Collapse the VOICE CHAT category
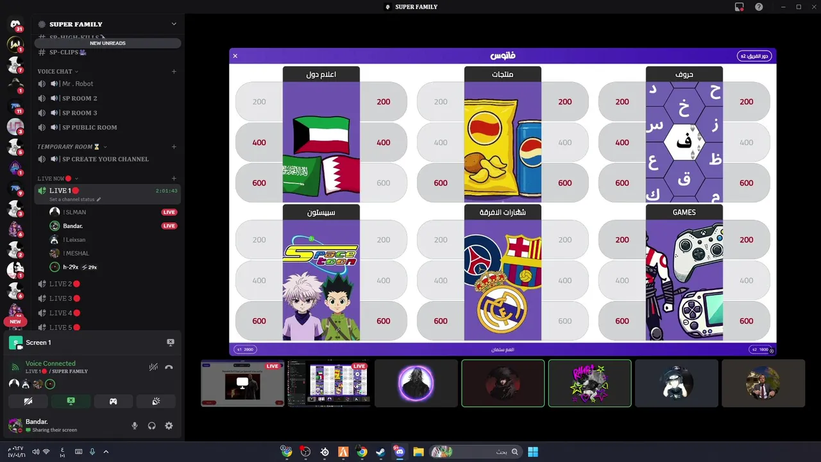 point(58,71)
